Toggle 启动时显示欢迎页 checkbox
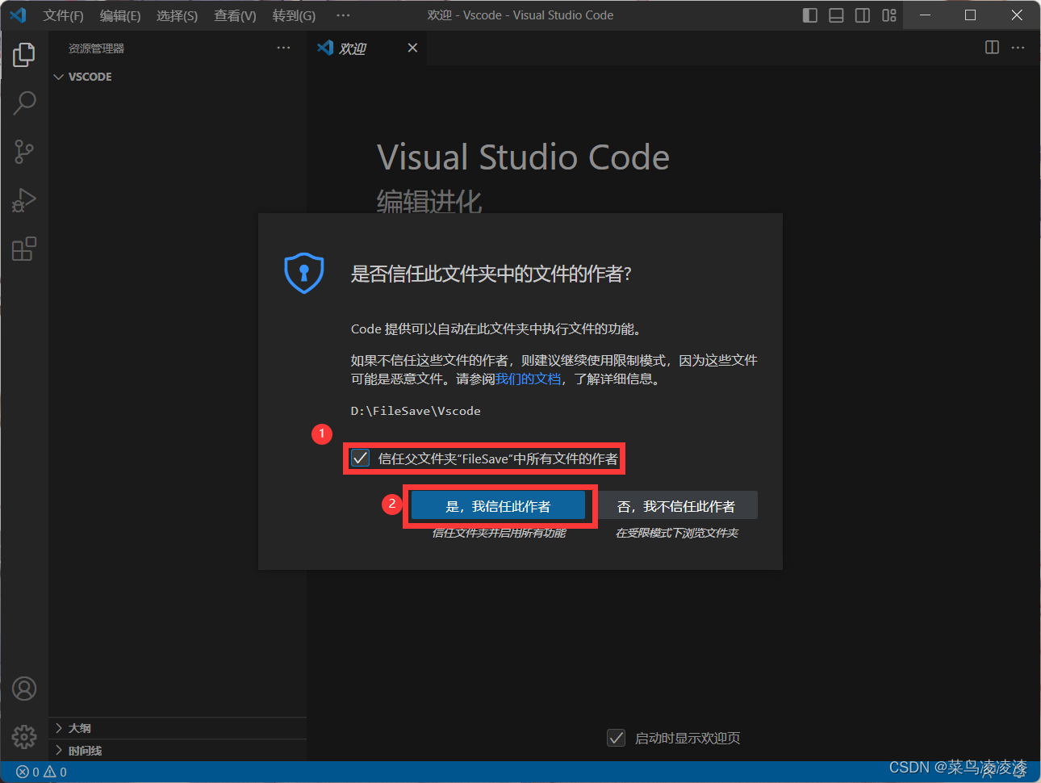This screenshot has height=783, width=1041. click(617, 738)
